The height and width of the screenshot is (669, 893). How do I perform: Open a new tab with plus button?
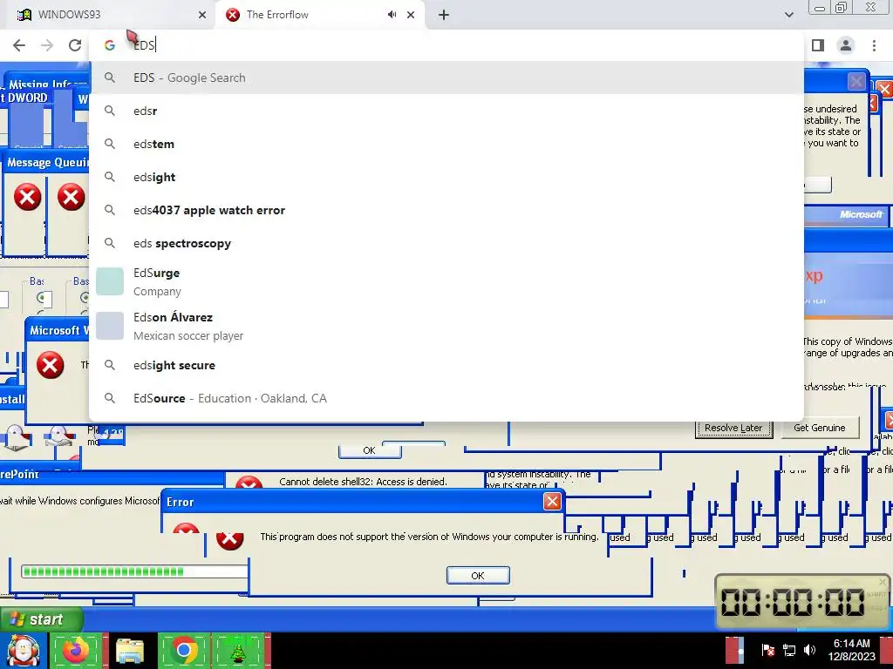point(444,15)
